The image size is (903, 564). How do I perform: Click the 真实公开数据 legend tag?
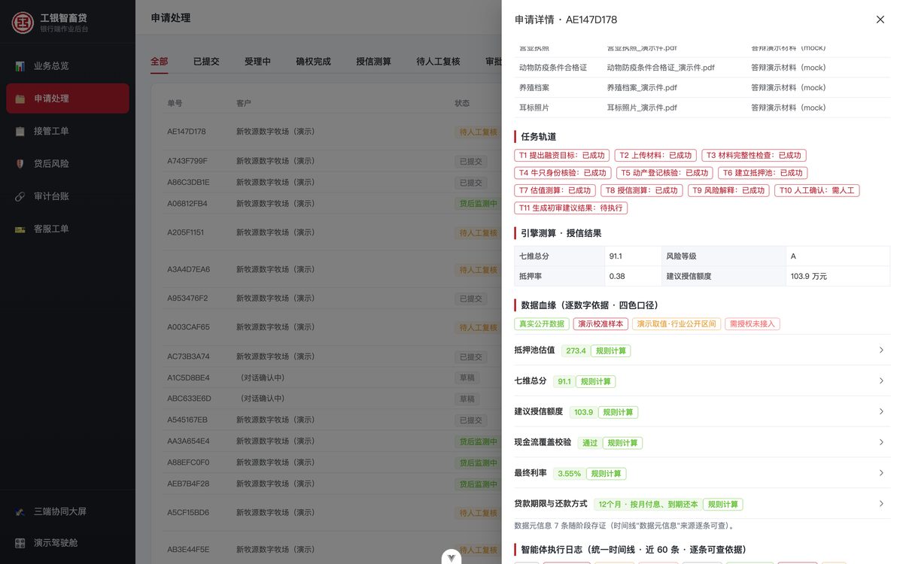542,324
